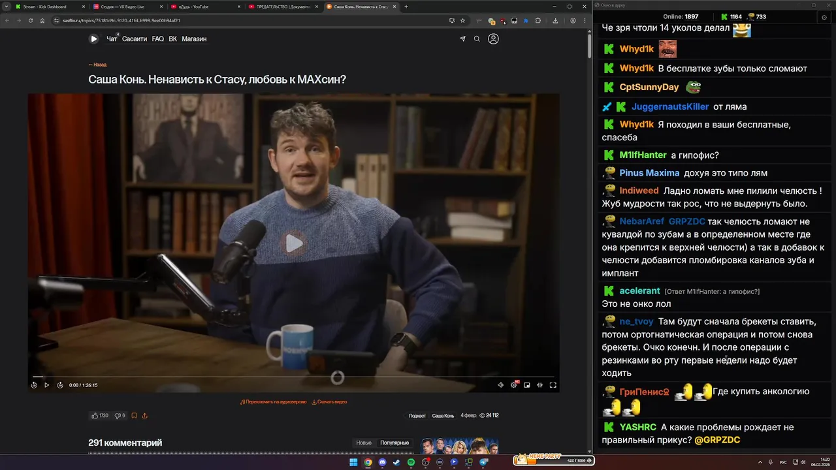Open Chrome three-dot menu
Image resolution: width=836 pixels, height=470 pixels.
click(x=583, y=20)
